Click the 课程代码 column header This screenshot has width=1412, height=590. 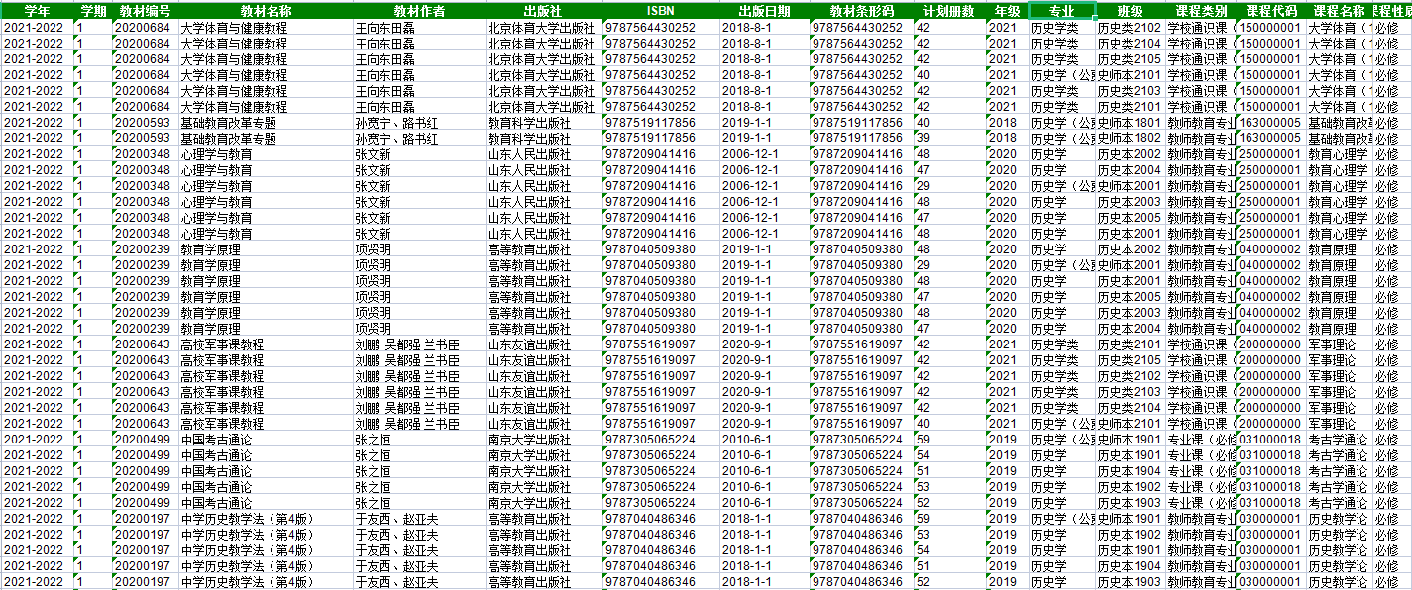tap(1270, 11)
